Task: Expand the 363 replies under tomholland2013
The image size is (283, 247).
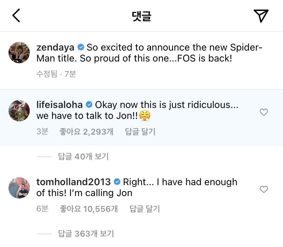Action: [x=86, y=234]
